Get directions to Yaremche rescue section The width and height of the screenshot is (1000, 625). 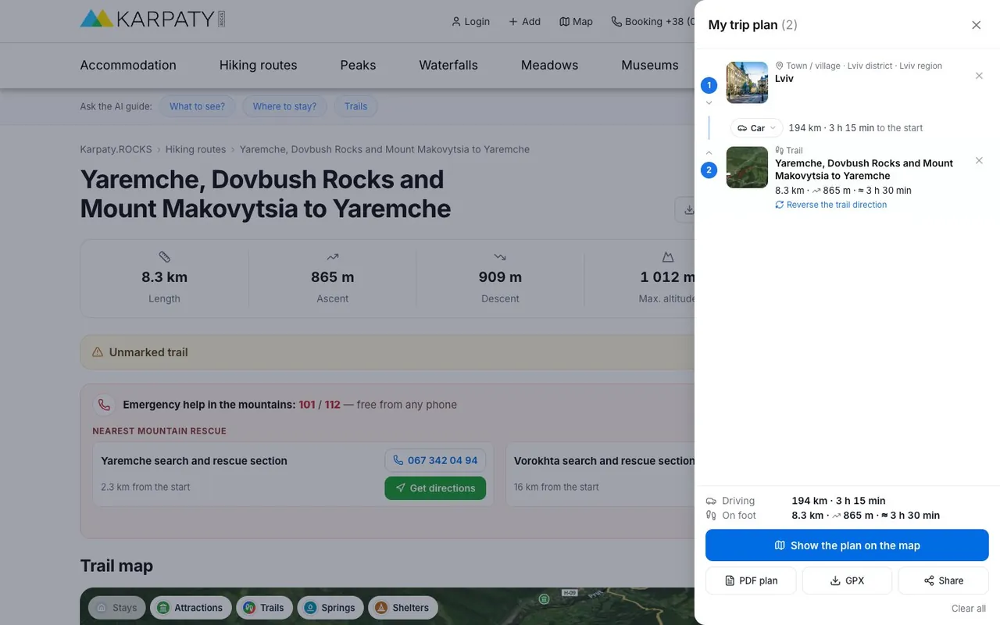click(435, 488)
